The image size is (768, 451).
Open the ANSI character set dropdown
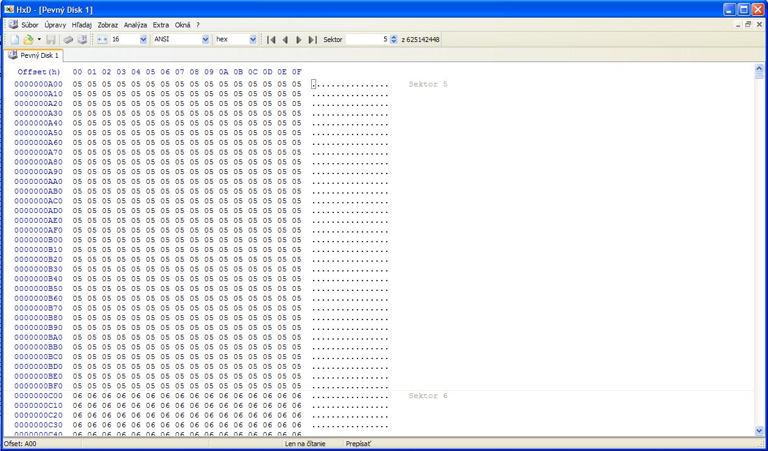coord(205,40)
